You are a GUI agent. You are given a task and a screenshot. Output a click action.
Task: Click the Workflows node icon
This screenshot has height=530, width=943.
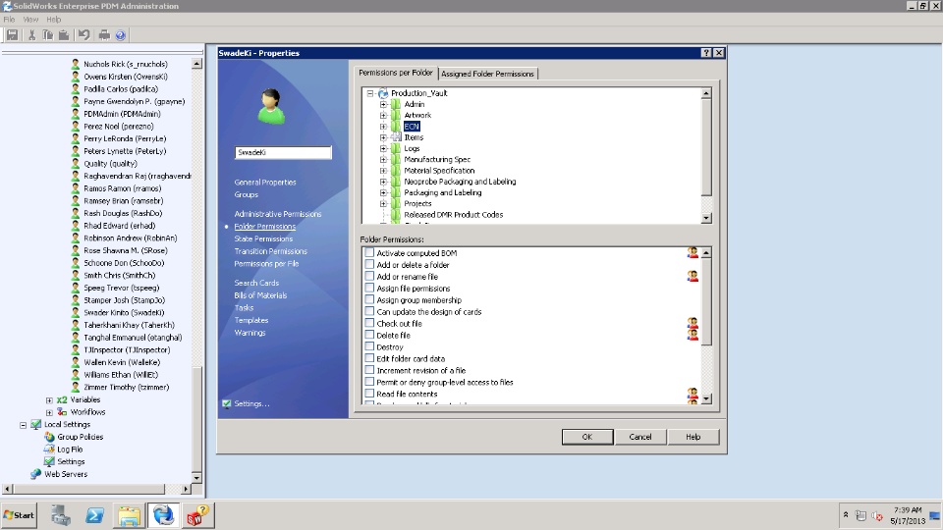tap(62, 411)
